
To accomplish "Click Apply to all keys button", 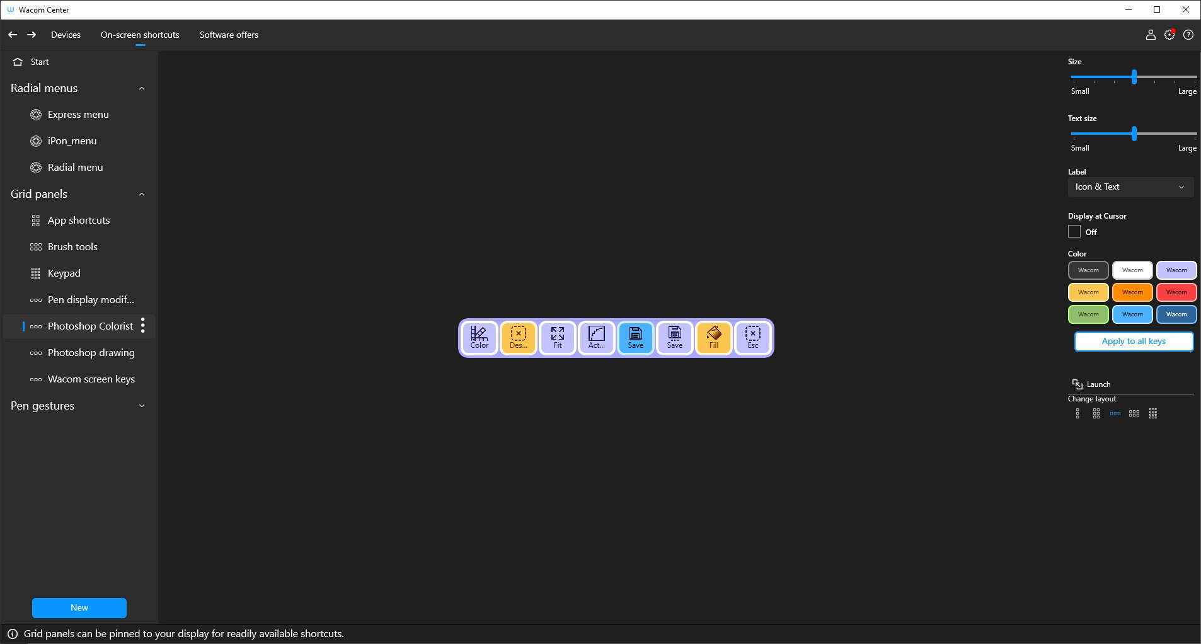I will click(x=1134, y=341).
